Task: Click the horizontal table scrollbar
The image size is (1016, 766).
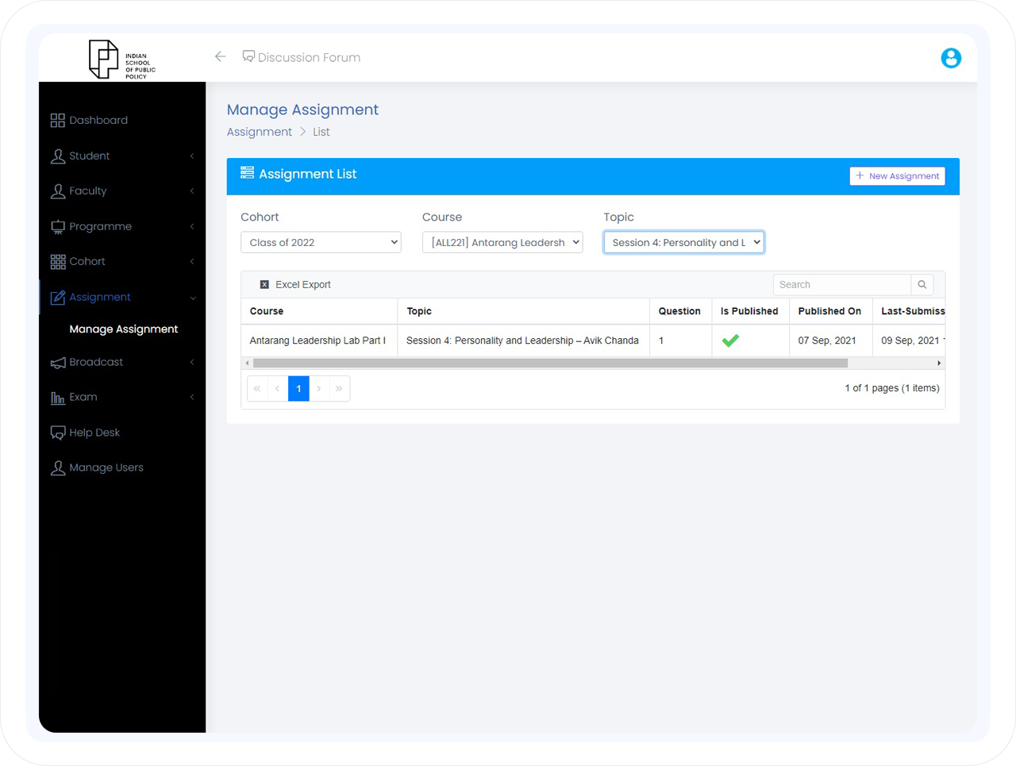Action: click(549, 364)
